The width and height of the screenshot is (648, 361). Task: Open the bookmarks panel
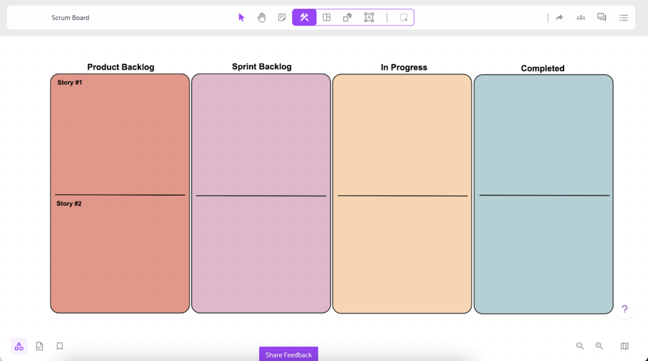(59, 346)
